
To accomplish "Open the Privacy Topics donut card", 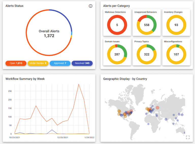I will [147, 52].
